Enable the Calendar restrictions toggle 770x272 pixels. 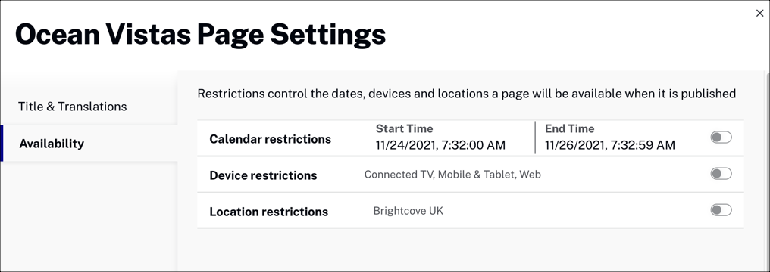coord(721,138)
